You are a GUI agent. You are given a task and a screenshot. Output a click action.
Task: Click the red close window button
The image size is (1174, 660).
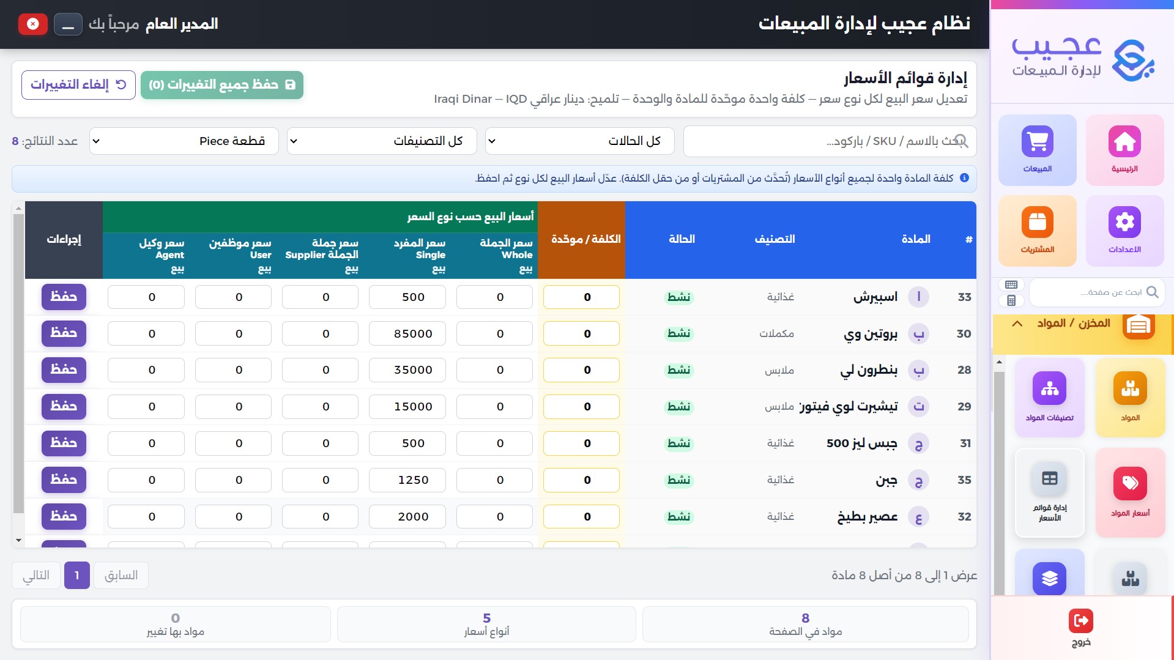(x=33, y=24)
